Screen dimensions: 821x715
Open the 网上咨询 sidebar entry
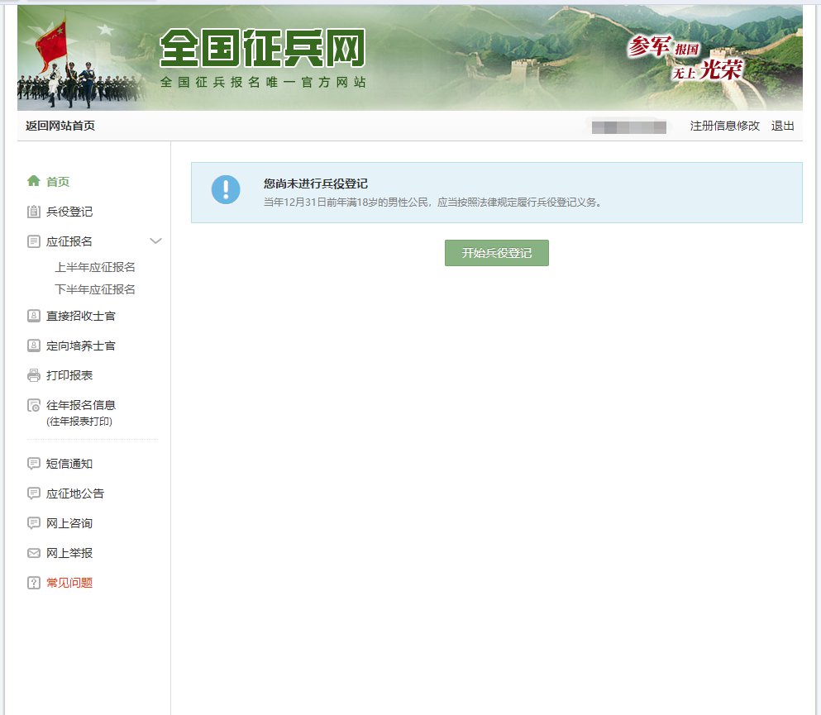pos(69,523)
